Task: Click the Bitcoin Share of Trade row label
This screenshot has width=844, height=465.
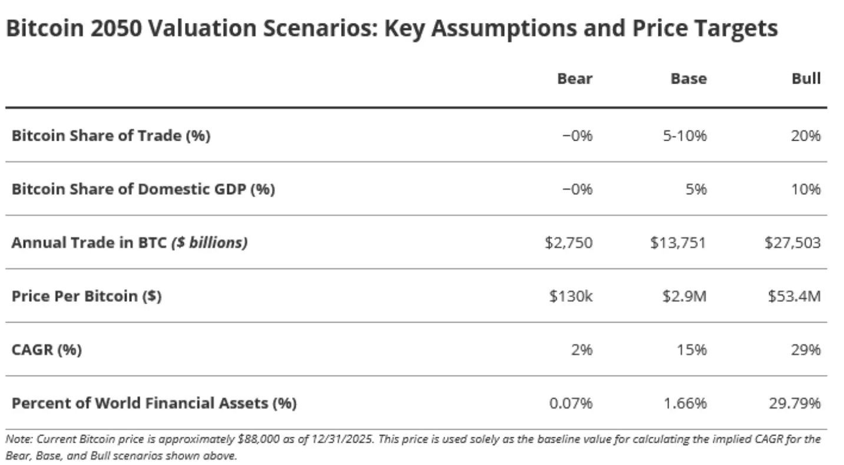Action: (x=111, y=135)
